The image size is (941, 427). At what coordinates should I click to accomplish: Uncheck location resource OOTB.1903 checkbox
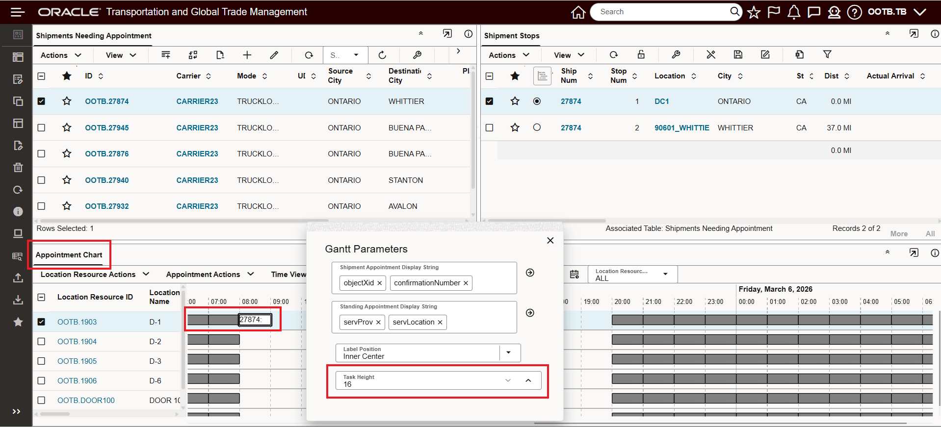pos(41,322)
